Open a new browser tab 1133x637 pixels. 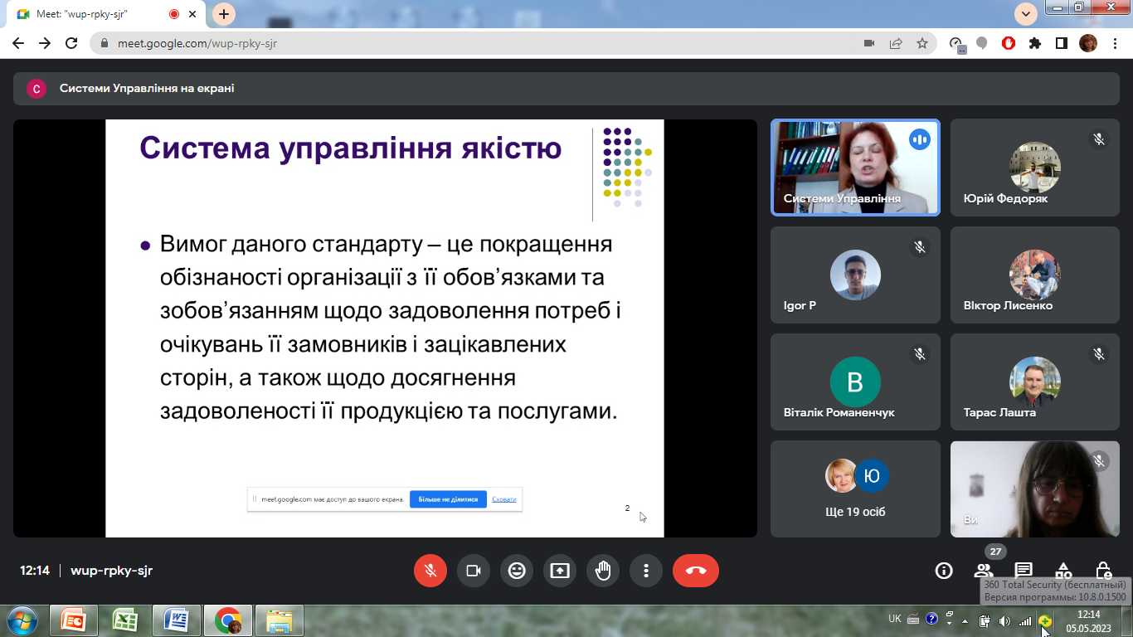[x=224, y=14]
